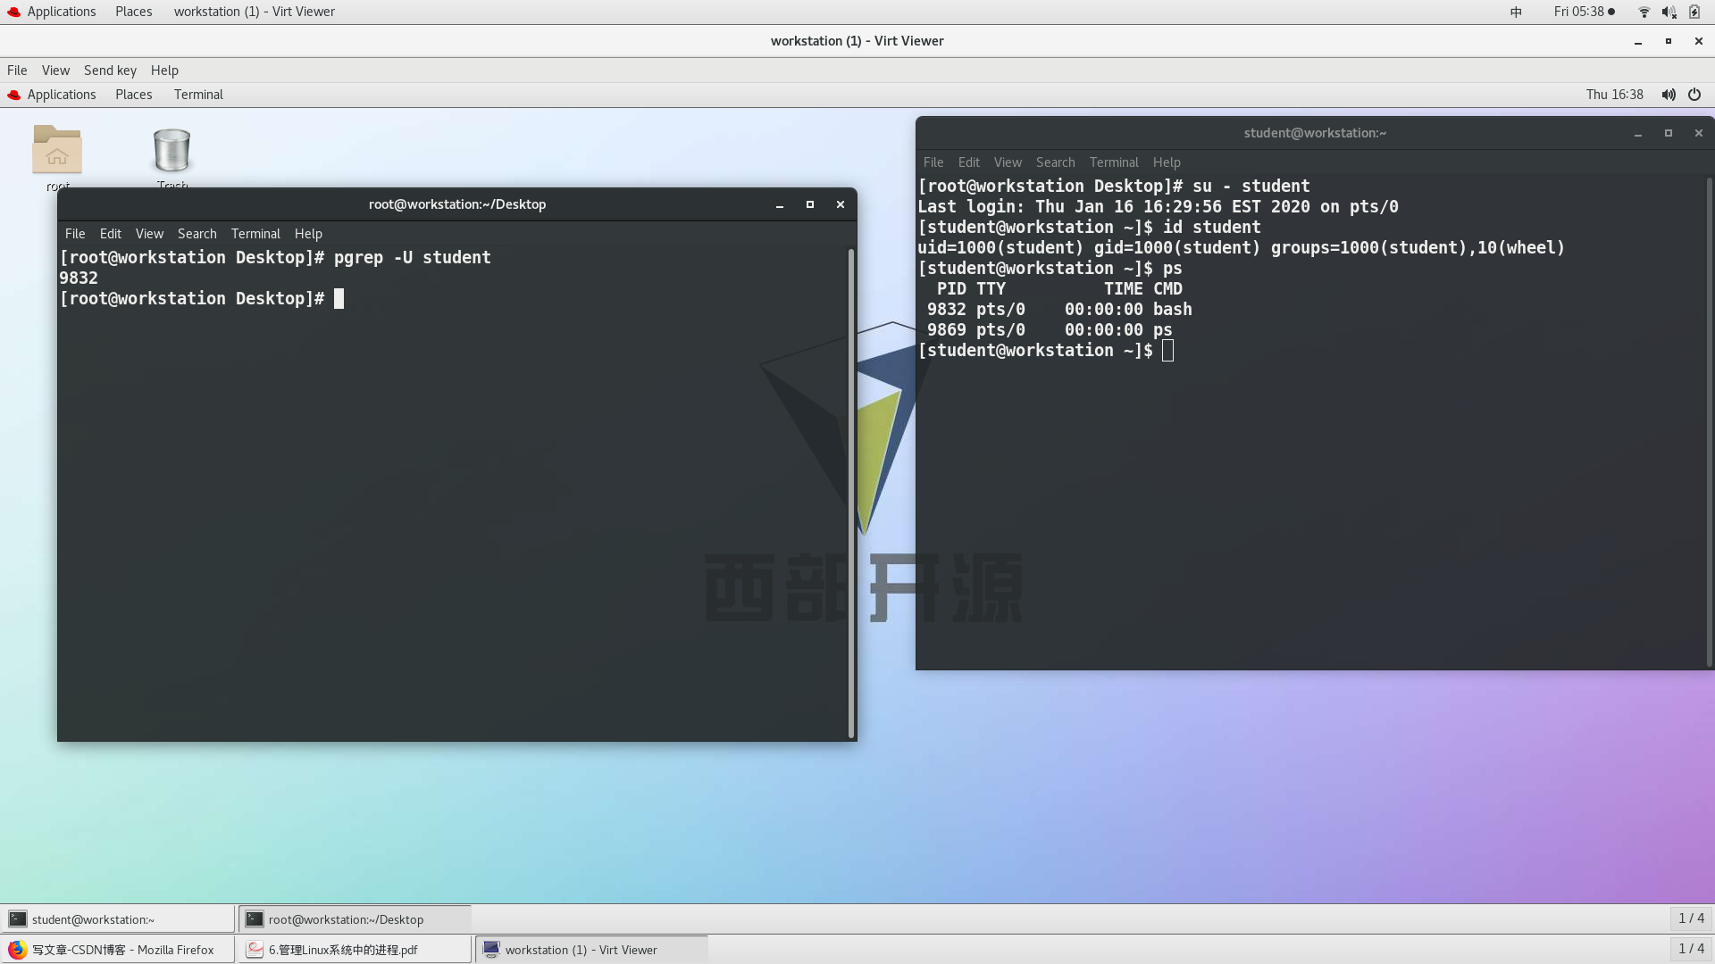The image size is (1715, 964).
Task: Open Search menu in student terminal window
Action: click(x=1055, y=162)
